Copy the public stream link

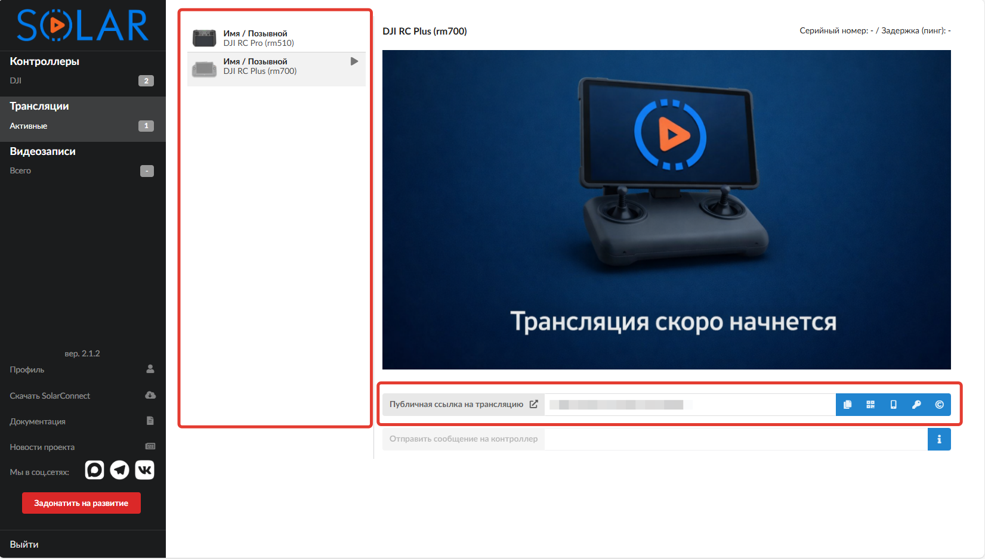(847, 405)
